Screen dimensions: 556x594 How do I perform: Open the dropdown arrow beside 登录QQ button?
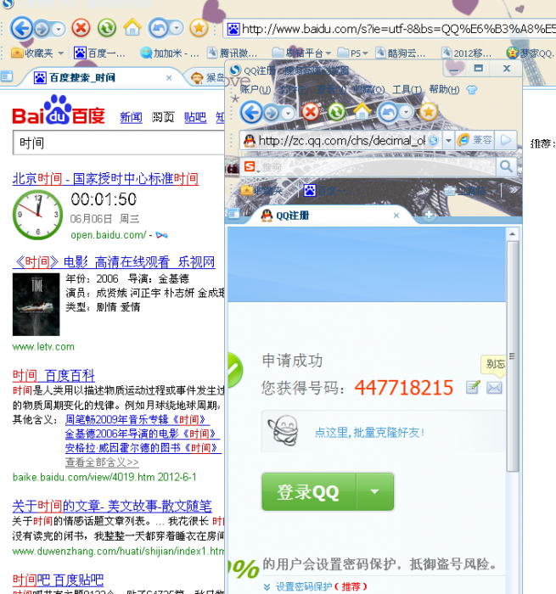375,491
